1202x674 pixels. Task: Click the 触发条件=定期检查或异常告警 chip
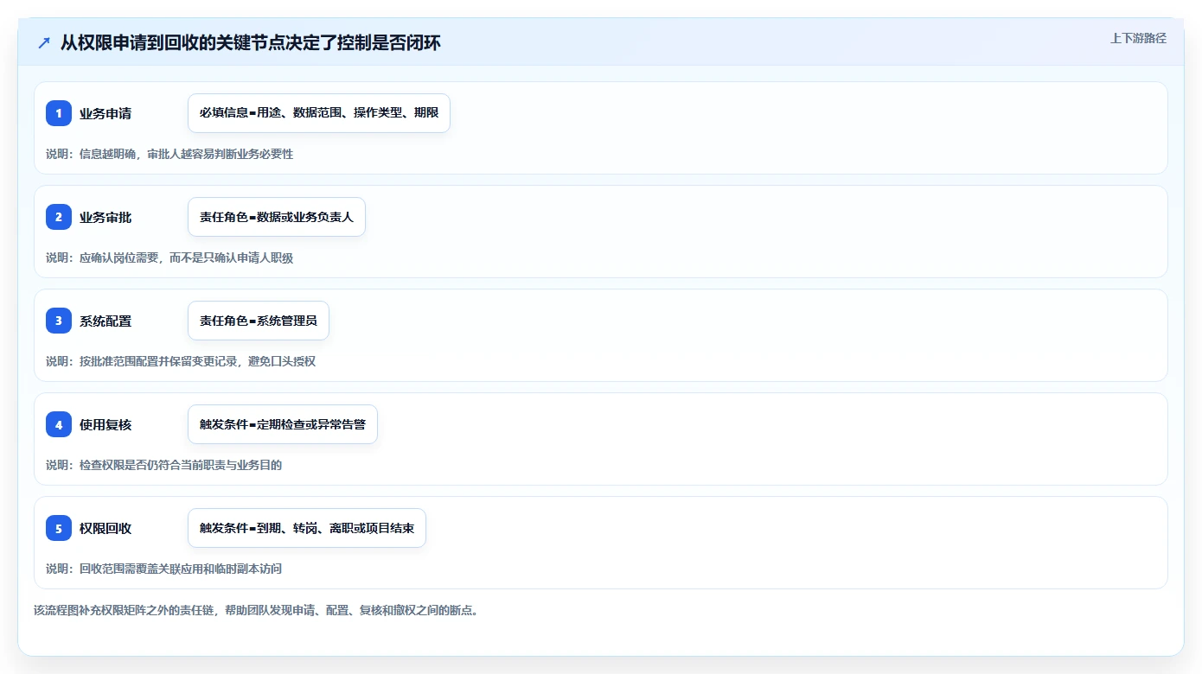283,424
